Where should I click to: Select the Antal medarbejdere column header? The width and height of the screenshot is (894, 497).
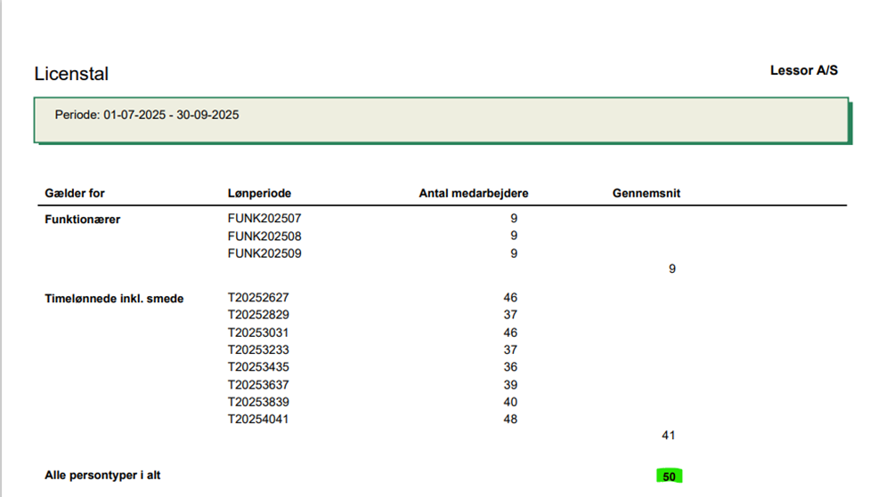point(473,193)
